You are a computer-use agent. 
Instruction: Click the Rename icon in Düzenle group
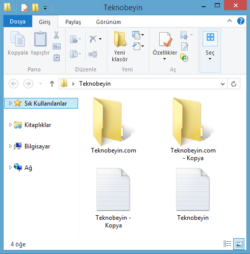tap(93, 54)
